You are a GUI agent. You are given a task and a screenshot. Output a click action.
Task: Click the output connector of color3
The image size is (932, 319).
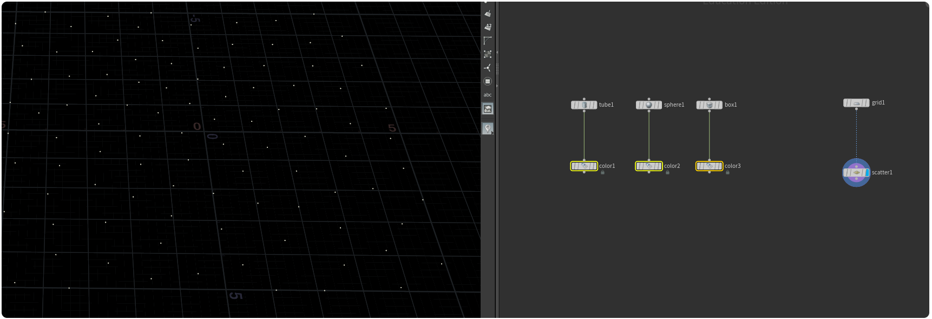pos(710,172)
